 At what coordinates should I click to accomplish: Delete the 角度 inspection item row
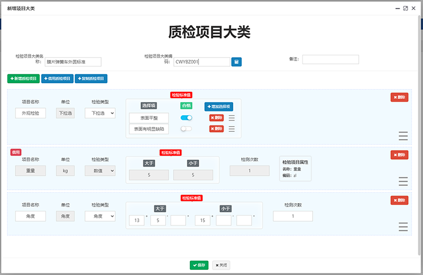pos(399,200)
